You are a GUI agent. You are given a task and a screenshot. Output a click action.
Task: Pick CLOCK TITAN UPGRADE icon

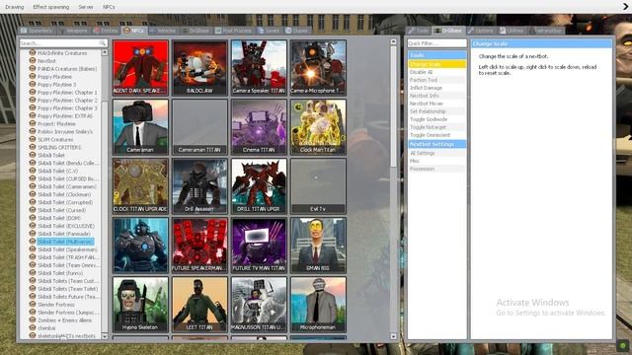140,186
